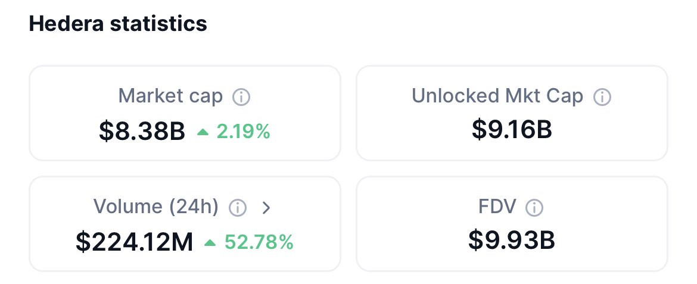Click the Market cap info icon
Screen dimensions: 697x284
tap(241, 97)
